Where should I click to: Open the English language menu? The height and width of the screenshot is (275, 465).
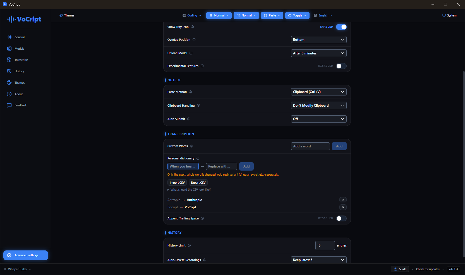coord(323,15)
